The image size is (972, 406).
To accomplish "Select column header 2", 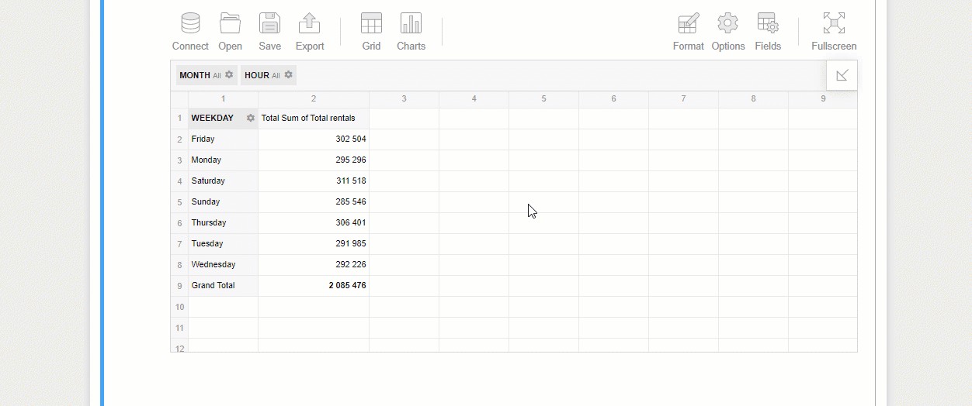I will (314, 99).
